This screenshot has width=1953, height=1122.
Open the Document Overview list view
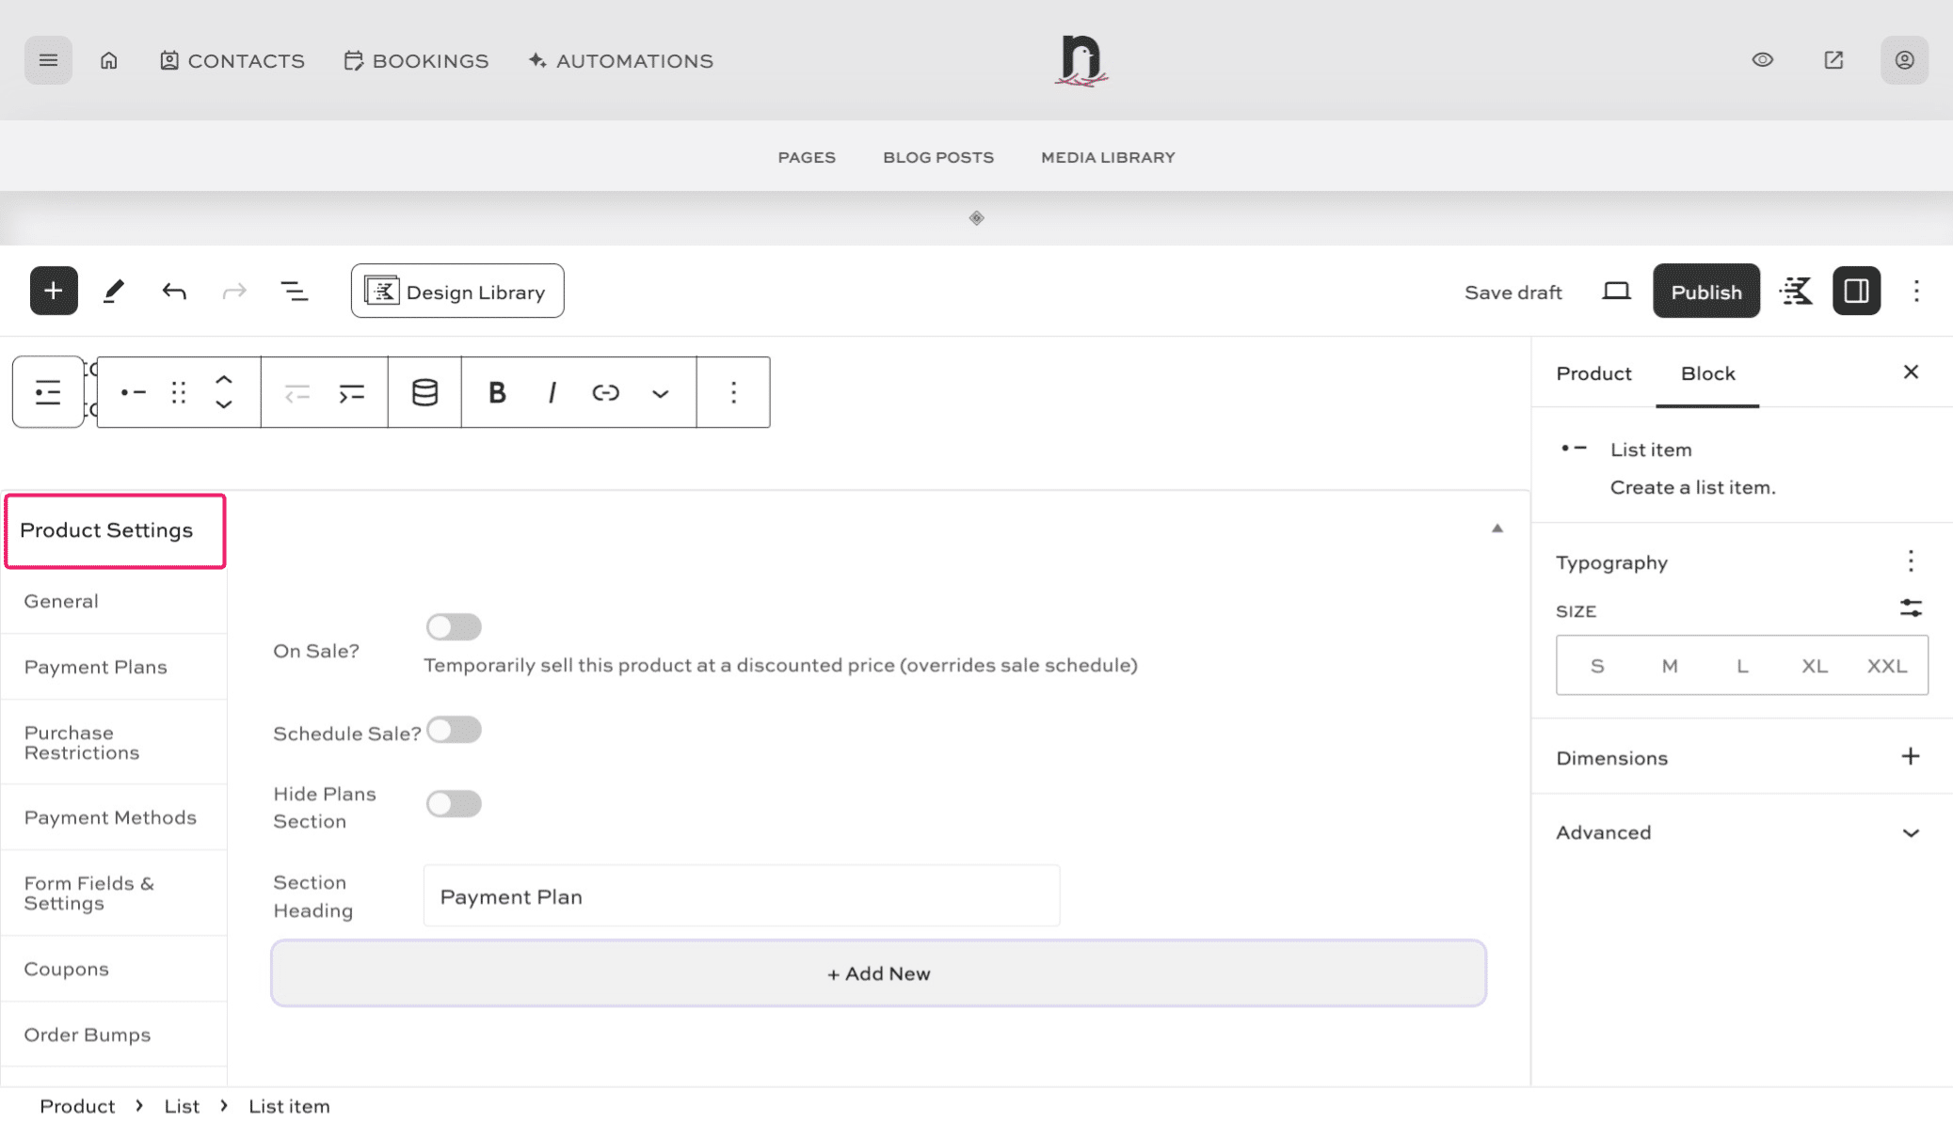tap(295, 291)
